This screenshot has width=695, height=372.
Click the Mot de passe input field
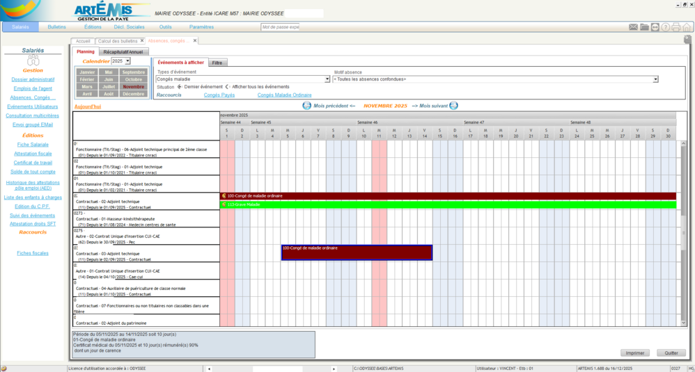tap(280, 27)
